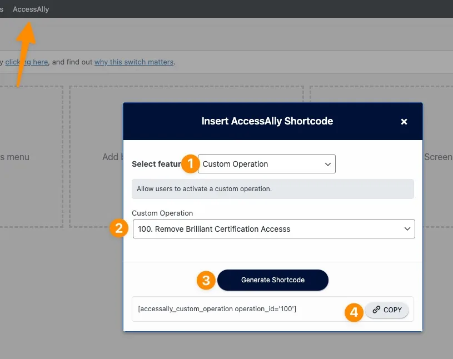Click the Generate Shortcode button

272,280
